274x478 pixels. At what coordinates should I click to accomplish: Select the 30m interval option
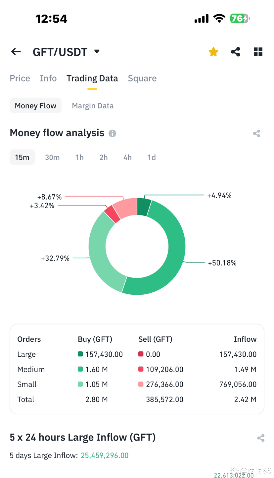point(52,157)
